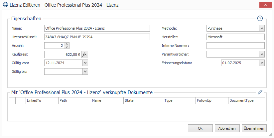Click the Methode value Purchase
274x138 pixels.
pyautogui.click(x=215, y=28)
